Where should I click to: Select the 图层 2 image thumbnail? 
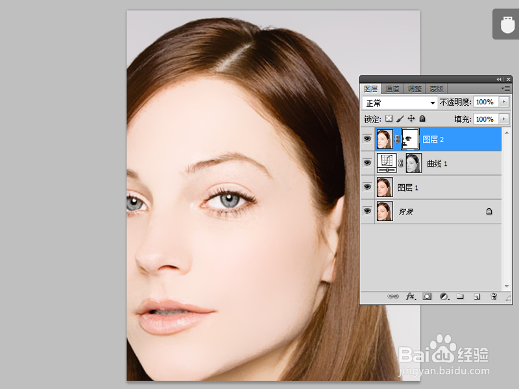(x=385, y=139)
